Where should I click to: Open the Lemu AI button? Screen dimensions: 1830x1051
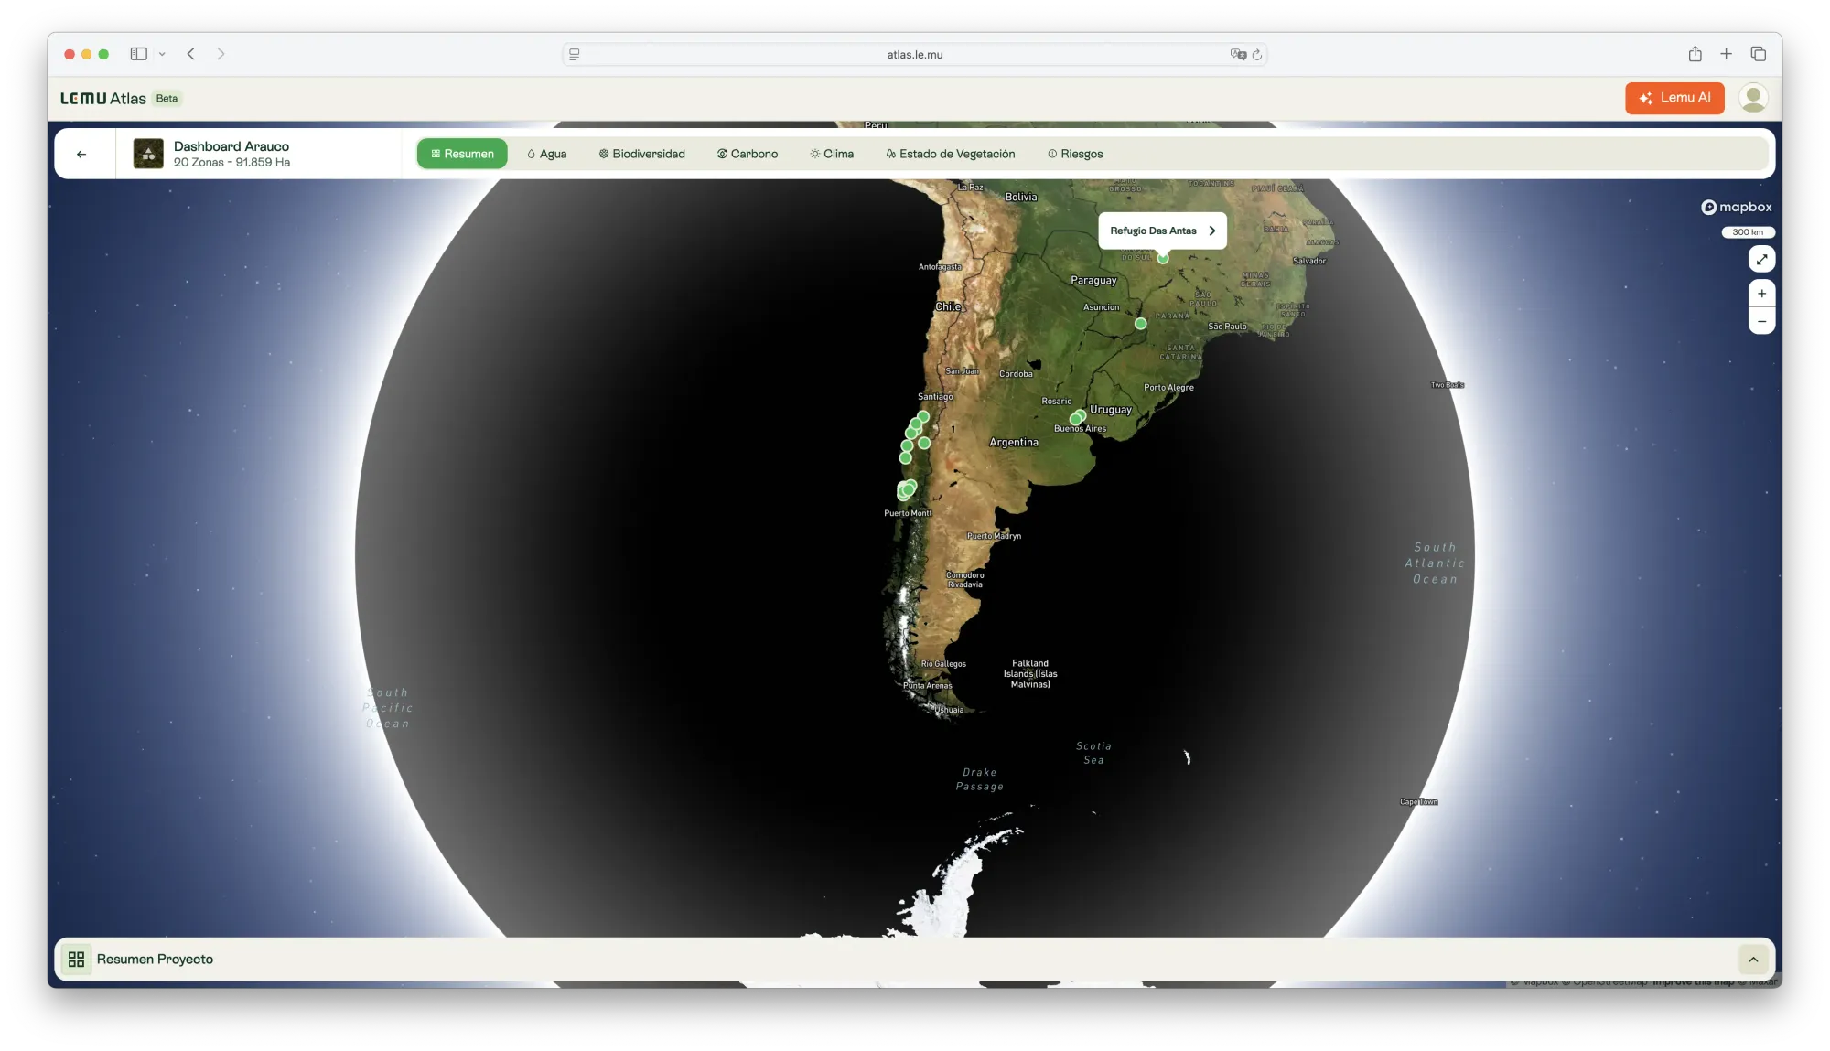[x=1674, y=98]
